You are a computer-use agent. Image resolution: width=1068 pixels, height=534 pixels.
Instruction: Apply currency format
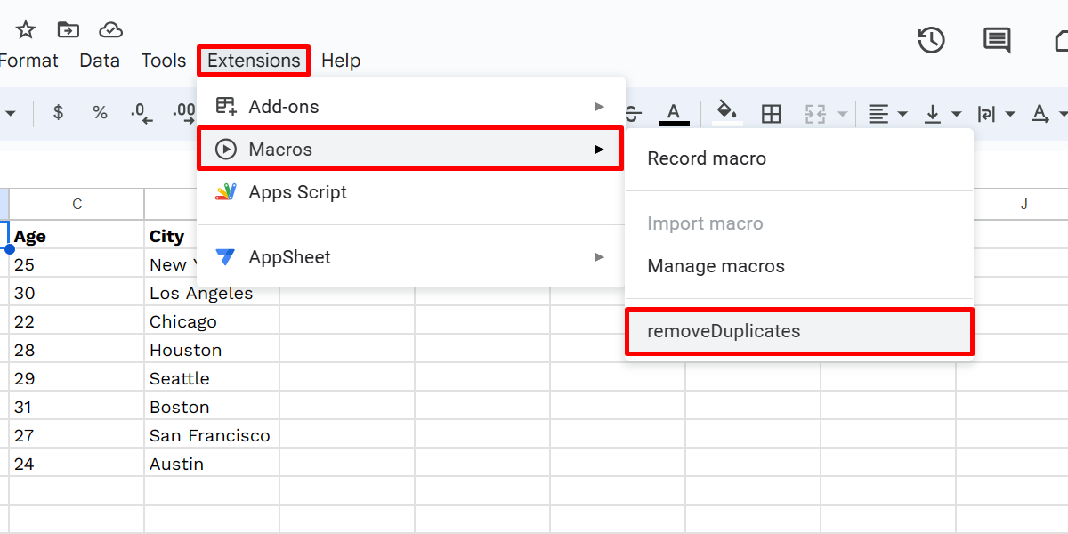58,113
